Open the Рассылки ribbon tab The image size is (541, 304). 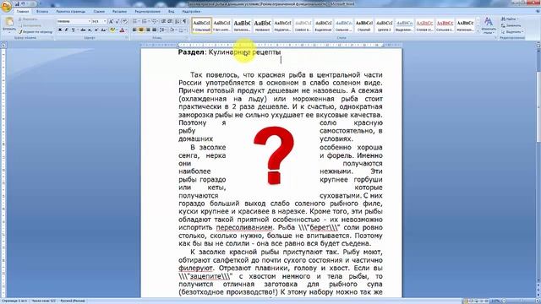click(119, 11)
